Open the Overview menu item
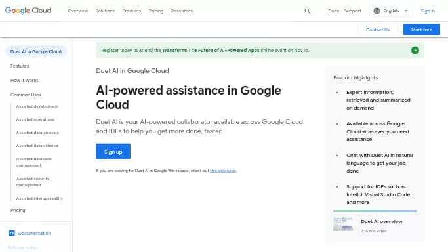The width and height of the screenshot is (448, 252). [77, 11]
